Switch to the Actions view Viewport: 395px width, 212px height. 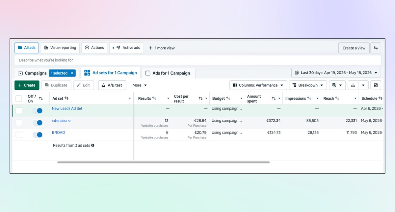94,48
